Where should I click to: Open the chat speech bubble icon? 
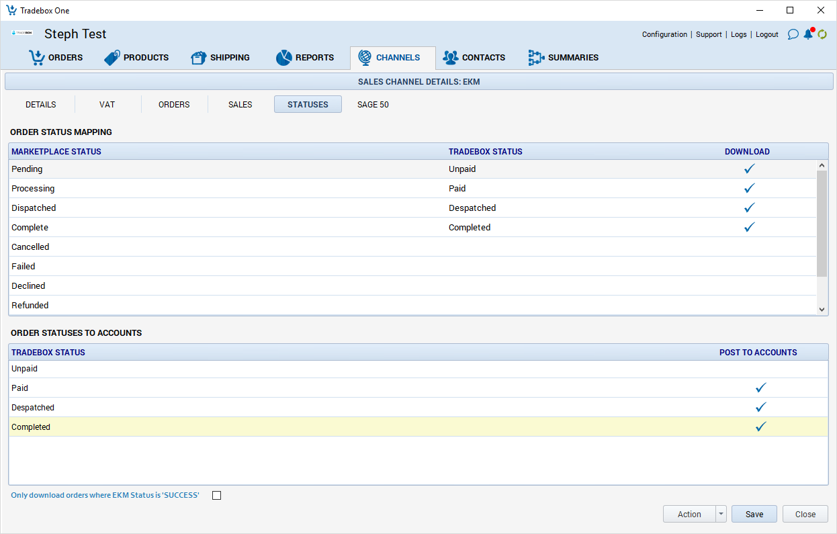click(x=793, y=34)
